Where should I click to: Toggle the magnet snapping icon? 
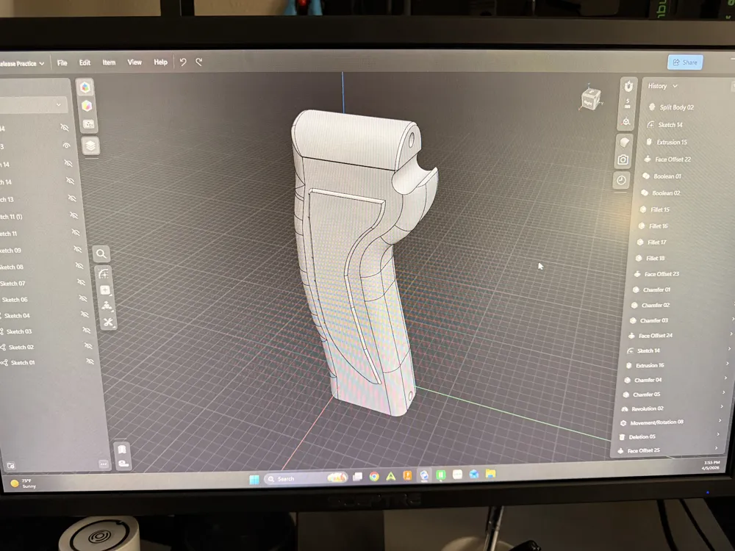(x=628, y=86)
